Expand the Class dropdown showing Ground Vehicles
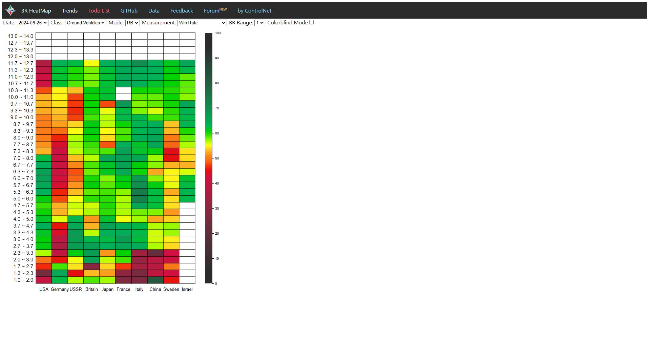Viewport: 649px width, 364px height. click(85, 23)
